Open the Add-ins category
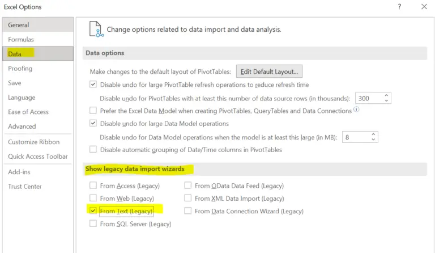The image size is (435, 253). pyautogui.click(x=38, y=172)
